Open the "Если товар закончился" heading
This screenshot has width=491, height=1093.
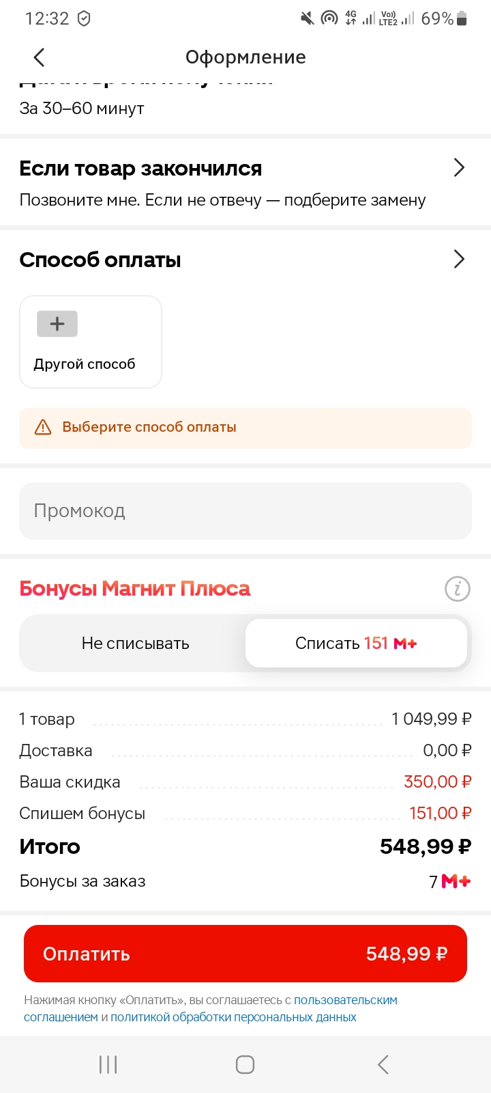point(140,168)
